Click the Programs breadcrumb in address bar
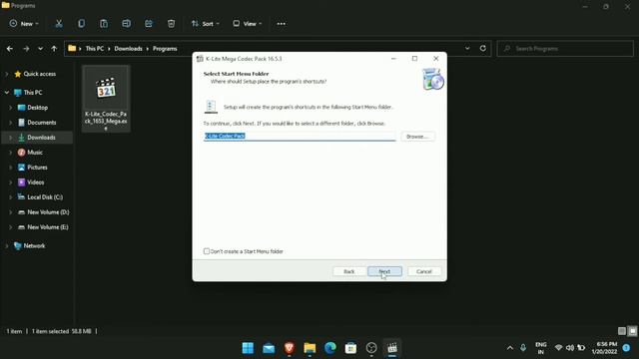639x359 pixels. pyautogui.click(x=165, y=49)
